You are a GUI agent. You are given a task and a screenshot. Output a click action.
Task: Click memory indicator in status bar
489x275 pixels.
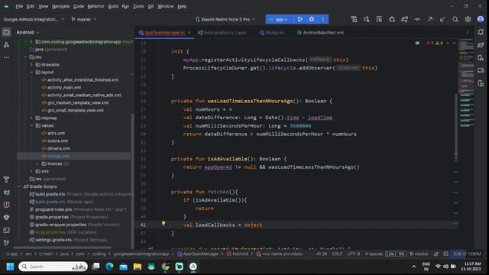pos(467,254)
